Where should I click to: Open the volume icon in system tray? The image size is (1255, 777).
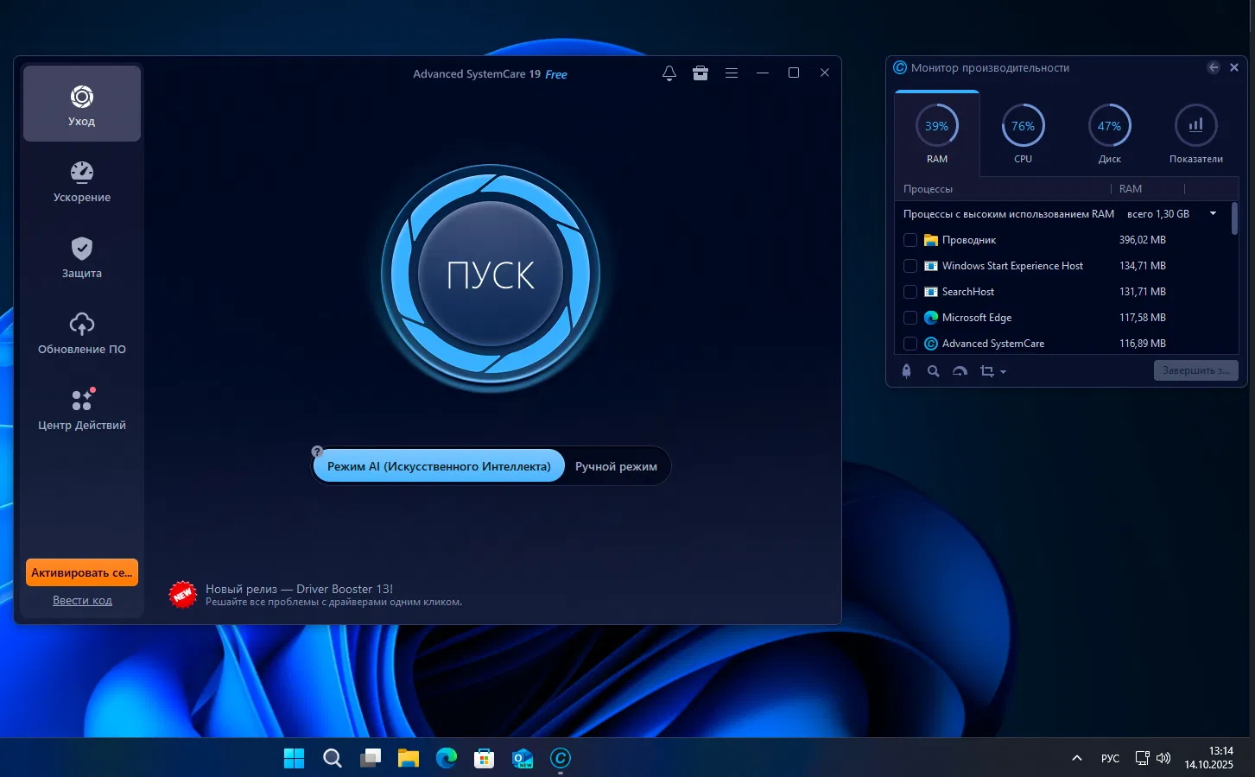coord(1163,758)
